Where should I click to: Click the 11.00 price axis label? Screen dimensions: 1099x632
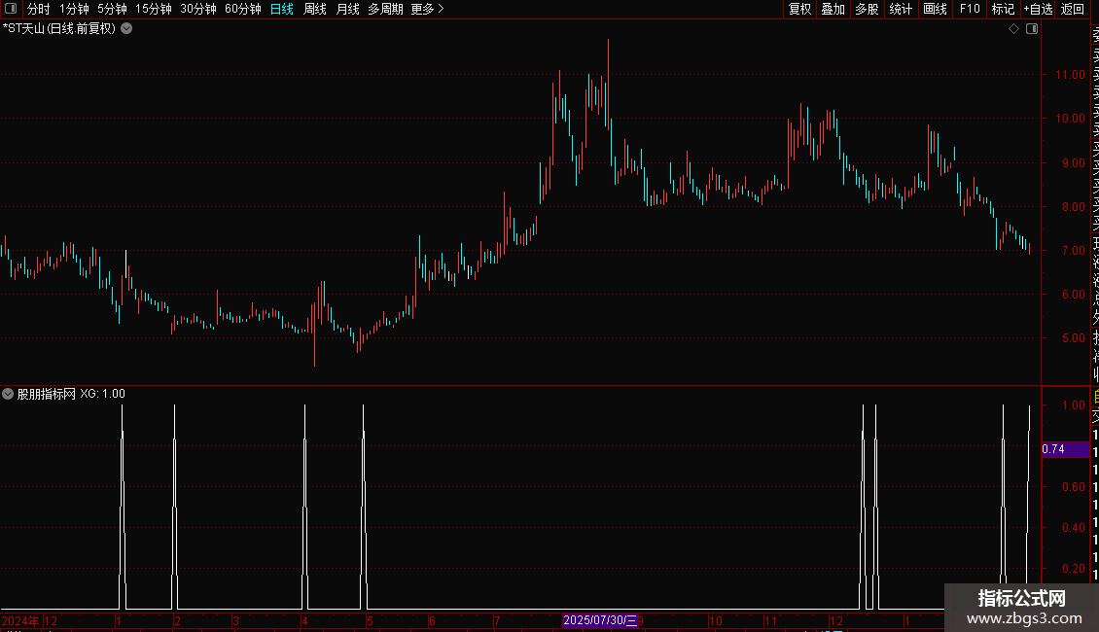tap(1070, 74)
